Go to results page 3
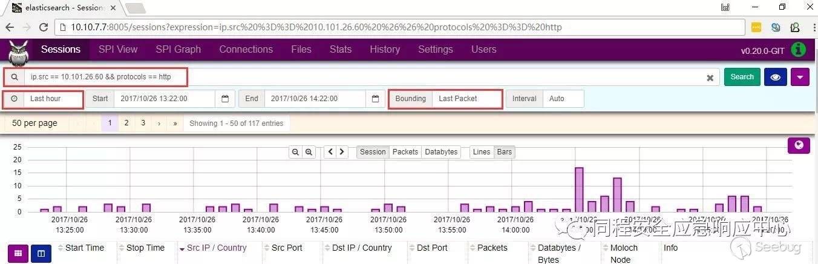This screenshot has width=818, height=264. (143, 123)
